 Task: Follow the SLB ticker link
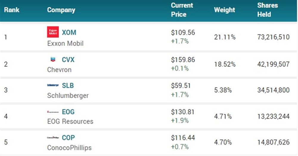coord(68,85)
